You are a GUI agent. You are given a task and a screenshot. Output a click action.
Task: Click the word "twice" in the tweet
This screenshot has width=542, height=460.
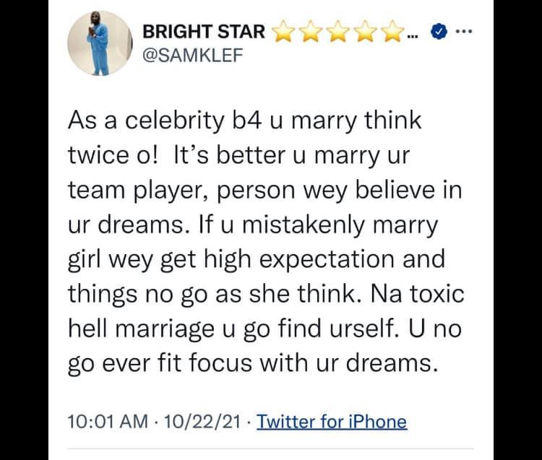(92, 154)
